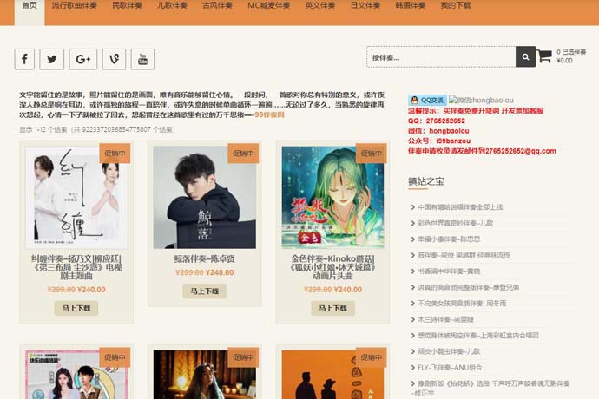Open the 儿歌伴奏 menu
This screenshot has height=399, width=599.
click(x=172, y=5)
